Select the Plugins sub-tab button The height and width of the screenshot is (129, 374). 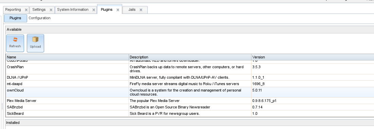[16, 18]
